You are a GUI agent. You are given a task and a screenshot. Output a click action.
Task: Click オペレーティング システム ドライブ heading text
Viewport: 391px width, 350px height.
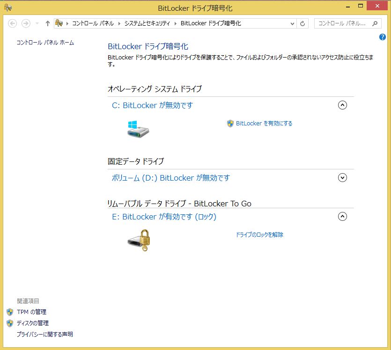coord(155,89)
